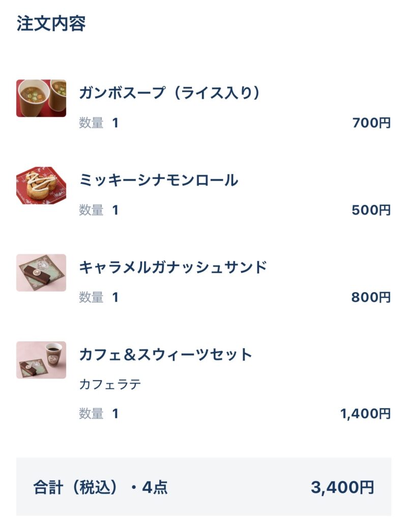The image size is (408, 521).
Task: Click the 数量 1 under ミッキーシナモンロール
Action: point(99,210)
